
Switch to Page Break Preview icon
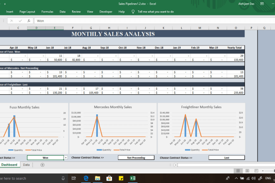[x=256, y=171]
